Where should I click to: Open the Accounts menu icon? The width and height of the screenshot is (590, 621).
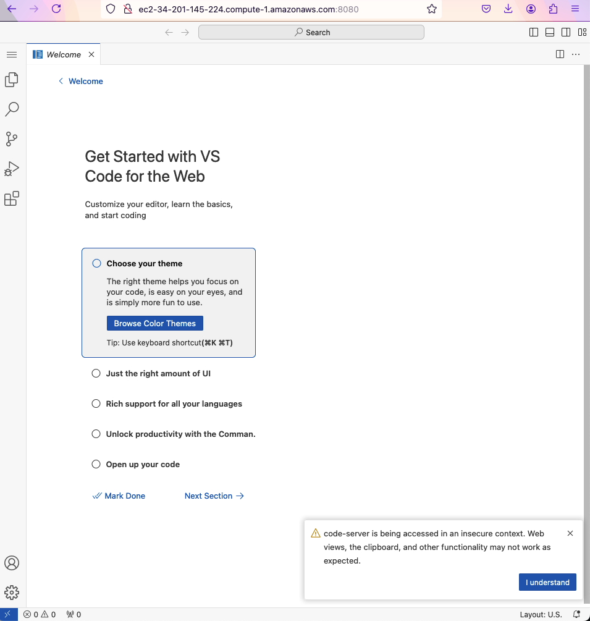coord(12,563)
